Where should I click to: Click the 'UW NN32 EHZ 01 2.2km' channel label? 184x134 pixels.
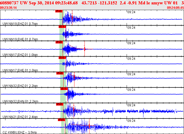20,86
